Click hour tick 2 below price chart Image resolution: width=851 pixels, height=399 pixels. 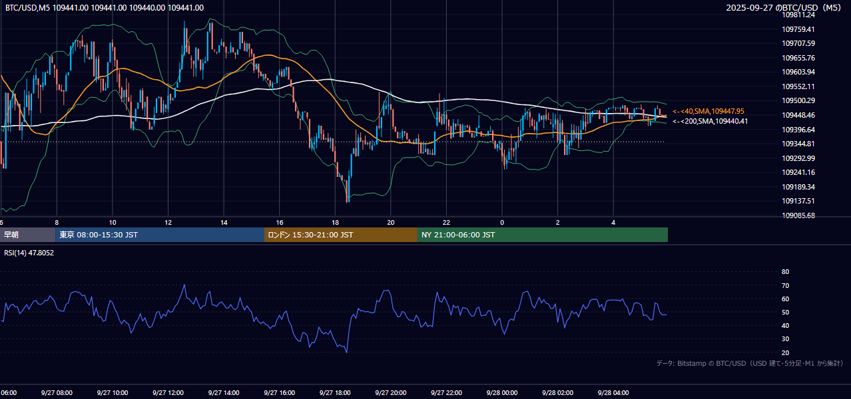click(x=558, y=222)
